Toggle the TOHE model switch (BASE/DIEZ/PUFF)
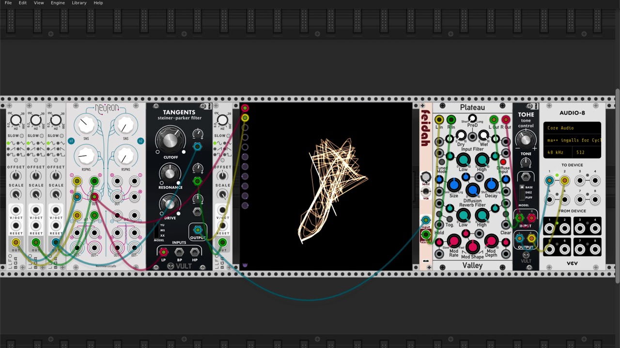Image resolution: width=620 pixels, height=348 pixels. click(523, 192)
